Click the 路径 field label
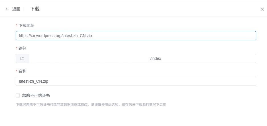The height and width of the screenshot is (126, 267). 23,48
